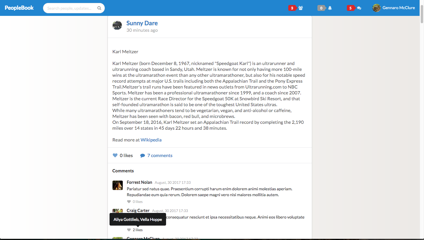Open Gennaro McClure profile avatar in header
This screenshot has height=240, width=424.
click(x=377, y=8)
